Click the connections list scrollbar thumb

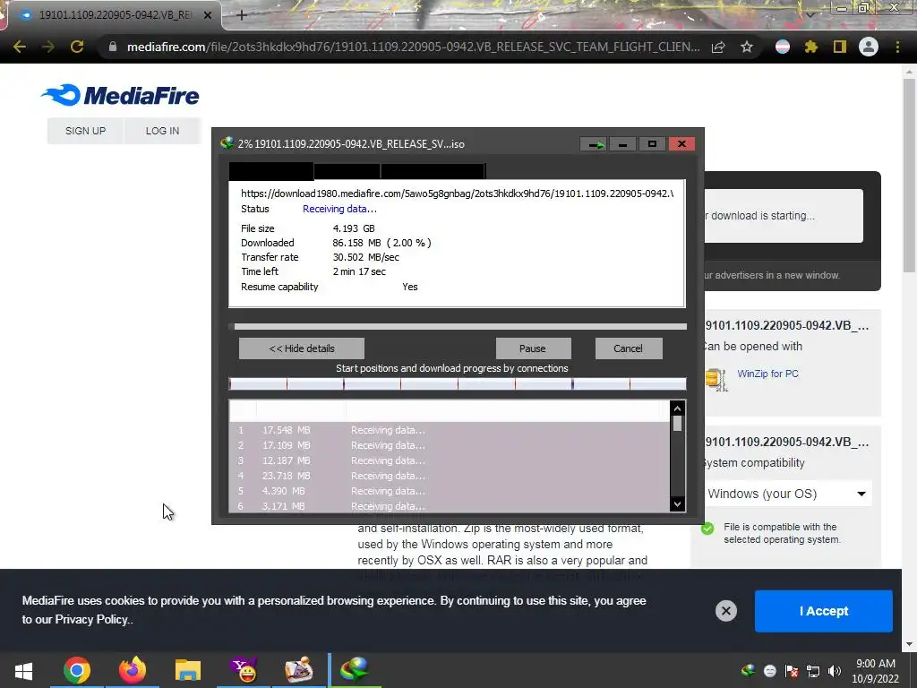[677, 424]
